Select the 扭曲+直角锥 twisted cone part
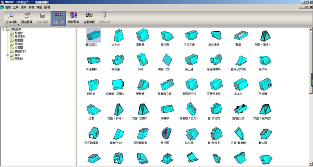Image resolution: width=313 pixels, height=167 pixels. coord(239,133)
